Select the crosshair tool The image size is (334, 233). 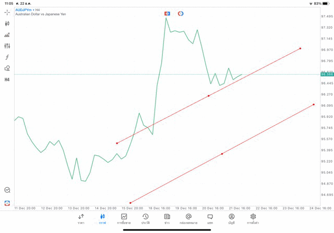coord(7,12)
